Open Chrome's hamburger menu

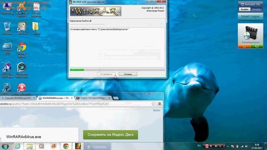[x=159, y=104]
